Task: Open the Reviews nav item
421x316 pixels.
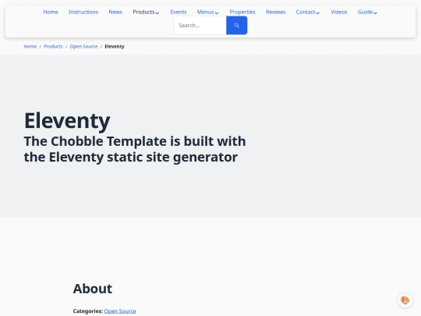Action: [x=275, y=12]
